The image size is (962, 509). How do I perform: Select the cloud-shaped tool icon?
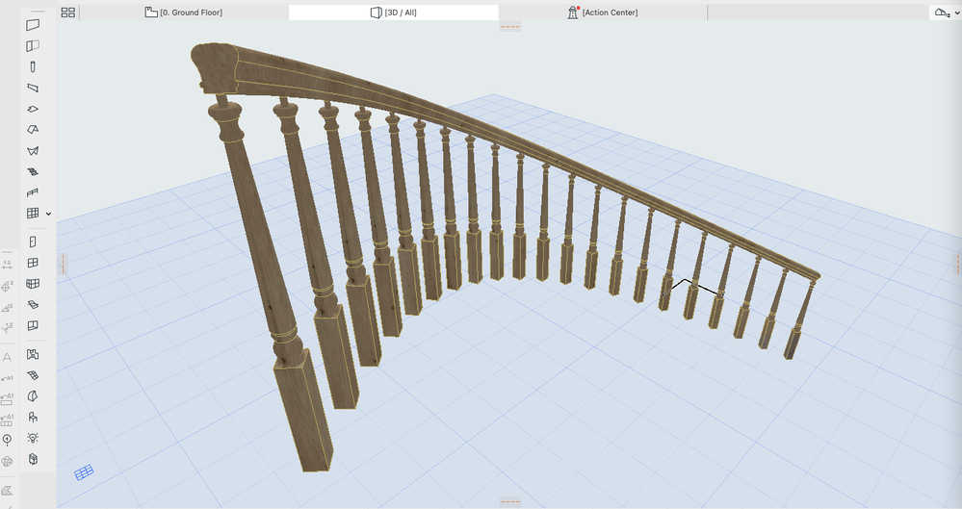(x=8, y=461)
